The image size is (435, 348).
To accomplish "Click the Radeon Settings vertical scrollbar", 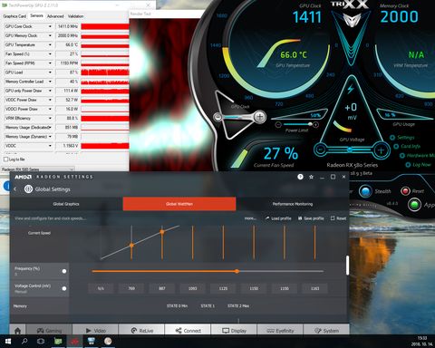I will (347, 266).
